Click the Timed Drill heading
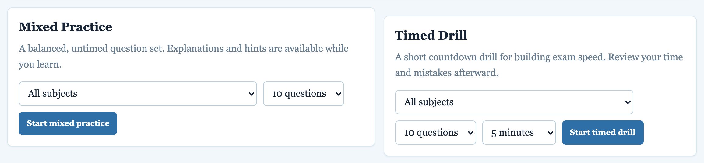Image resolution: width=704 pixels, height=163 pixels. [x=431, y=35]
